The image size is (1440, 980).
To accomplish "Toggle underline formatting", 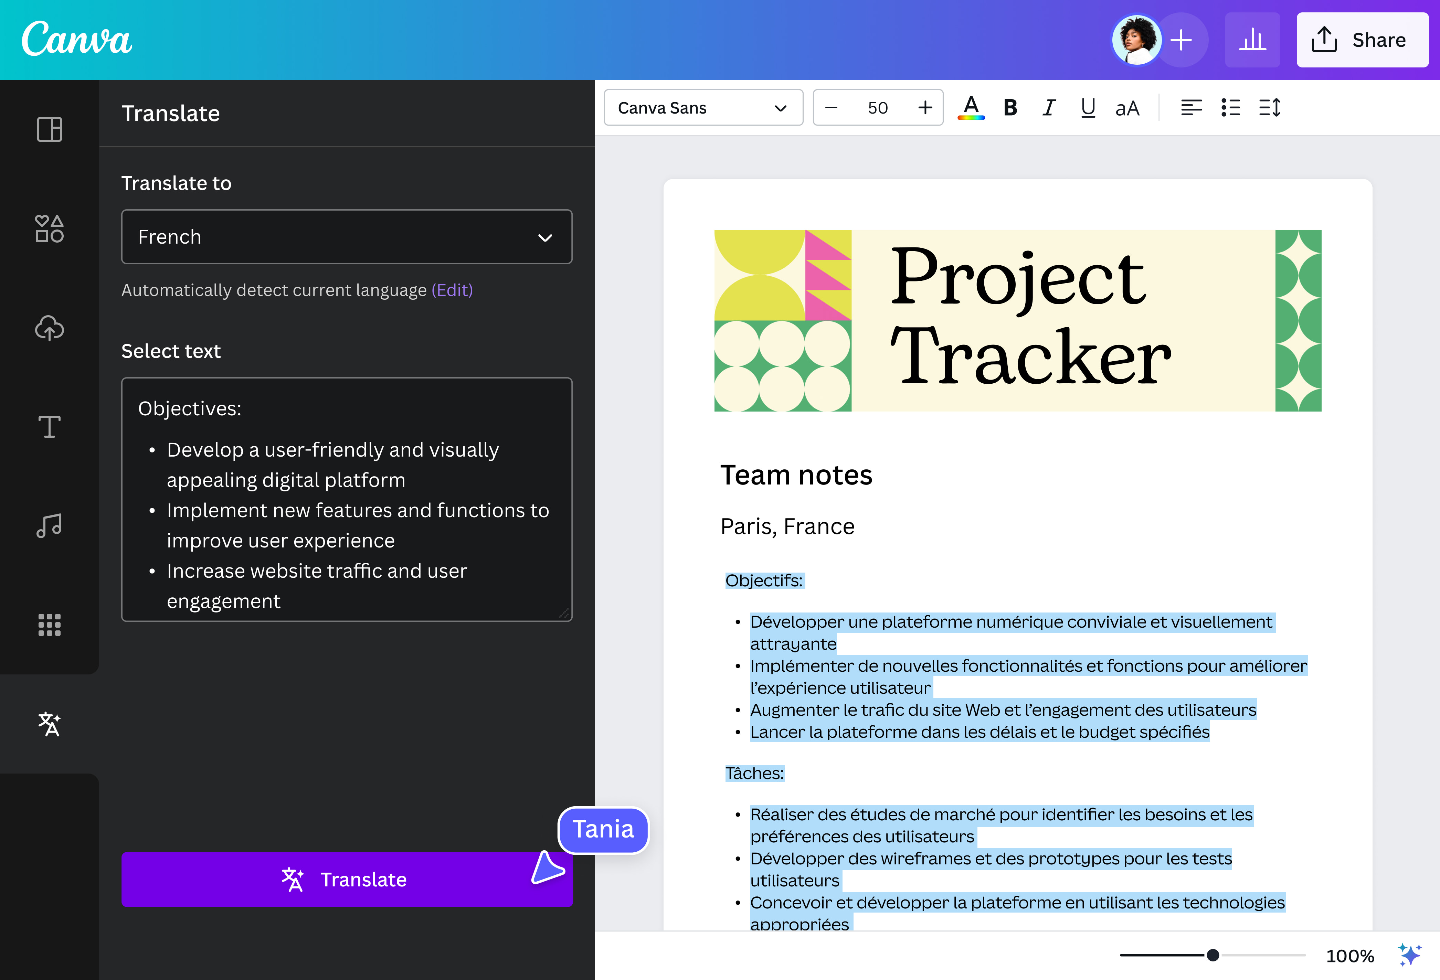I will pos(1088,107).
